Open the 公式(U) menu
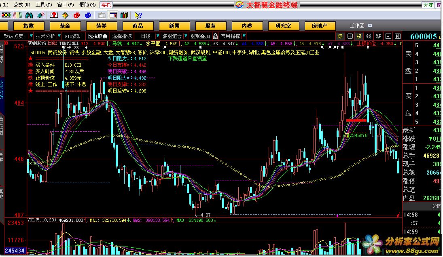This screenshot has height=257, width=443. [21, 5]
